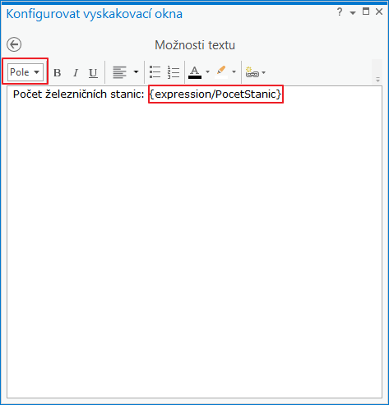Insert a numbered list

click(x=174, y=72)
